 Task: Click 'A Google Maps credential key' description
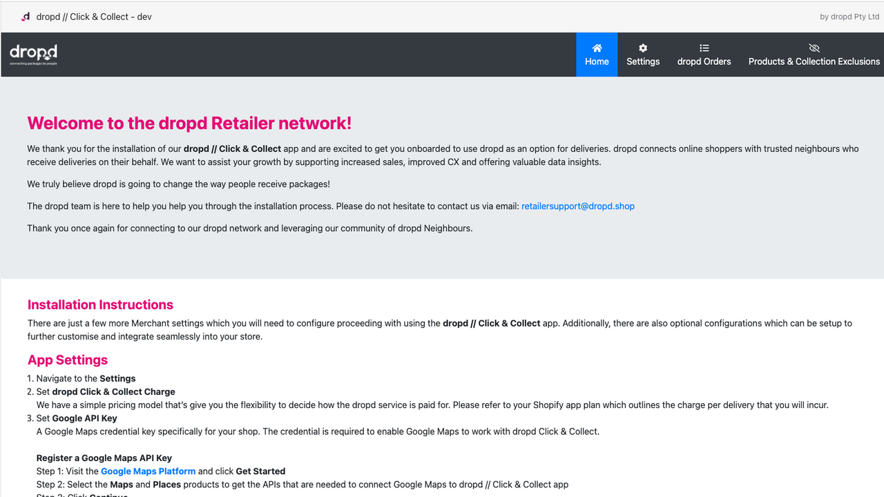(318, 431)
